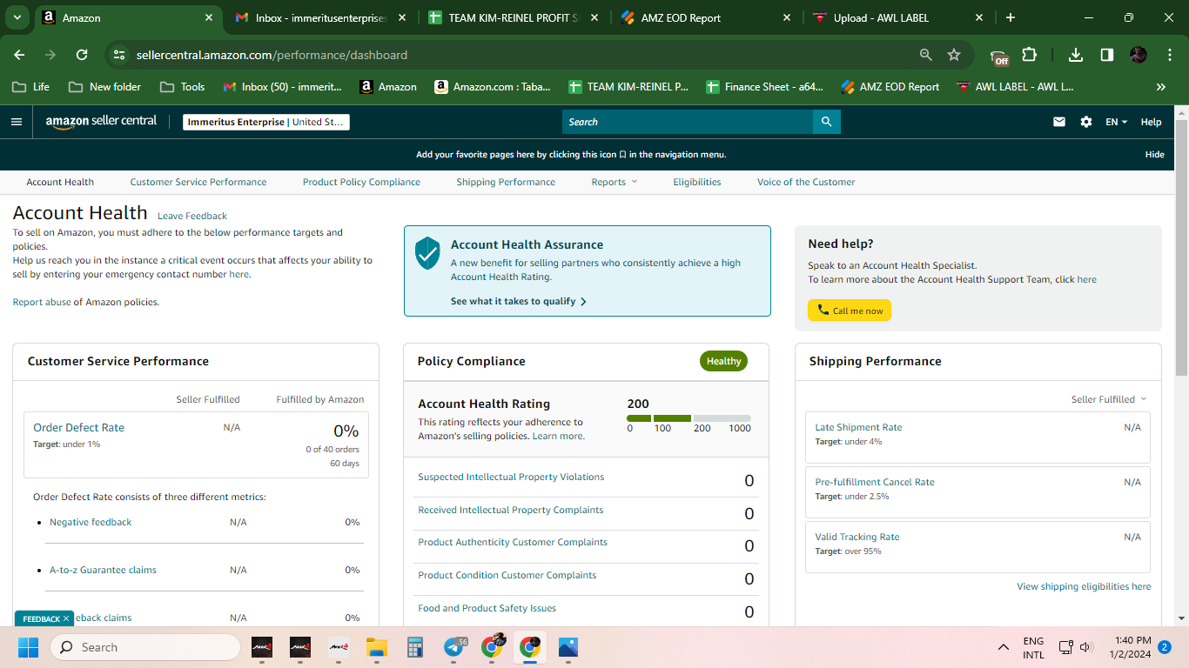Screen dimensions: 1189x668
Task: Switch to the Inbox Gmail tab
Action: tap(311, 17)
